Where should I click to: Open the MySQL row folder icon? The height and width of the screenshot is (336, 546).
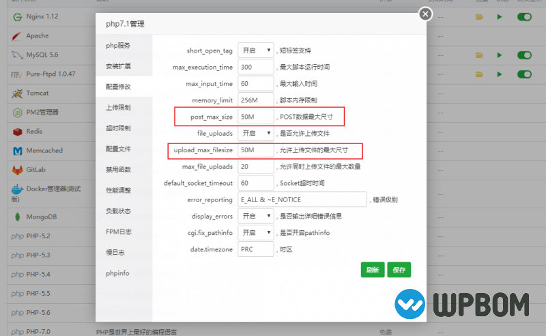[x=480, y=55]
